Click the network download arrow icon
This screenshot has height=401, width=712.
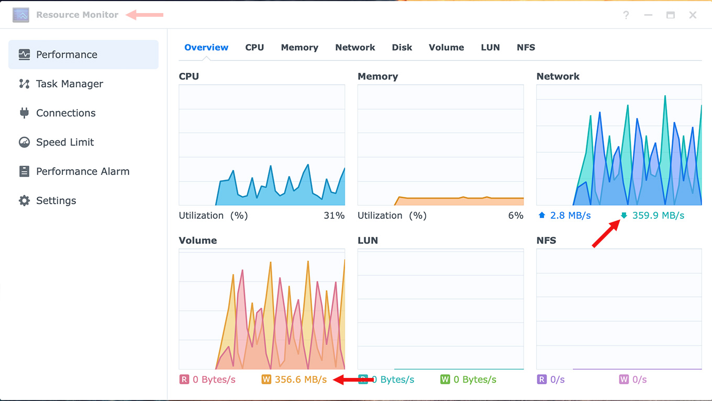(x=624, y=215)
